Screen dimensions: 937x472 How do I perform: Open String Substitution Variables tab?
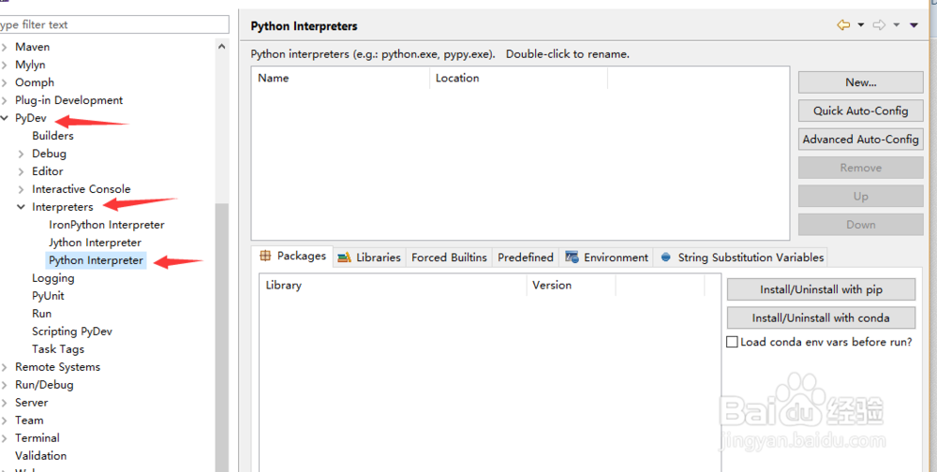741,258
